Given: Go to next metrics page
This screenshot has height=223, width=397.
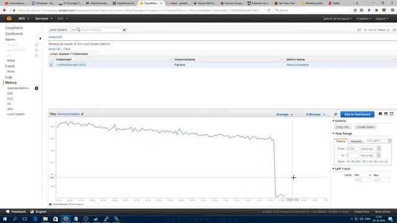Looking at the screenshot, I should 388,30.
